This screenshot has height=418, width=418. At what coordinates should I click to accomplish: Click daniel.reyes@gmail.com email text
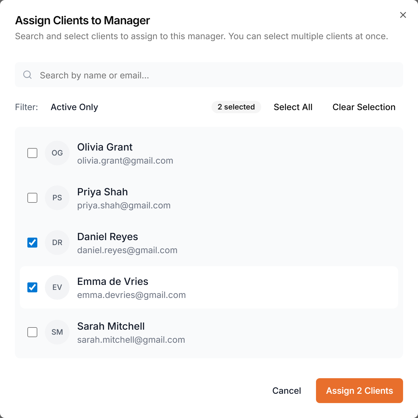127,250
